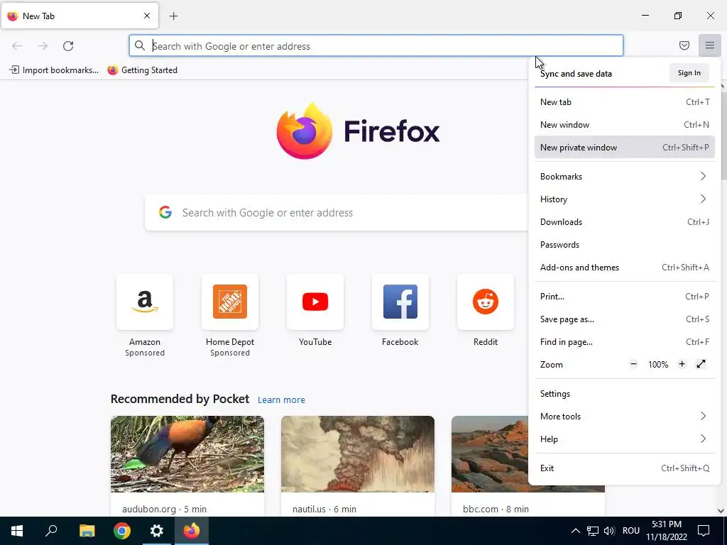
Task: Focus the page's Google search box
Action: coord(337,213)
